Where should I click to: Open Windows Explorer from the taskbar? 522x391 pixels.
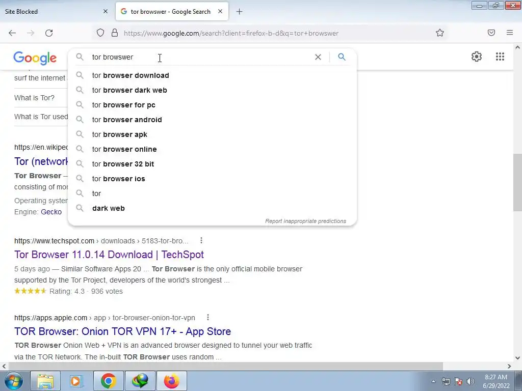45,381
